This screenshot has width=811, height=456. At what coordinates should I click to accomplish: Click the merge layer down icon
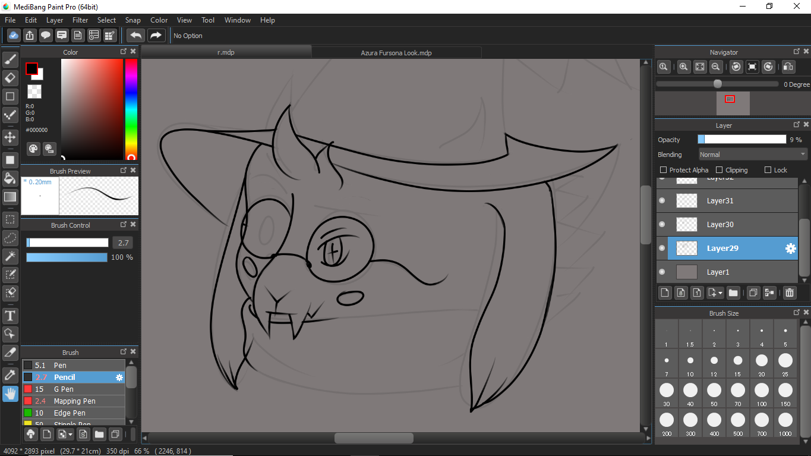point(769,293)
